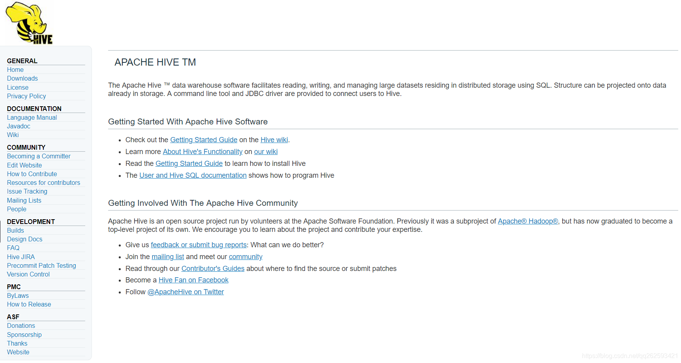Open How to Contribute page
The image size is (681, 363).
click(x=32, y=174)
